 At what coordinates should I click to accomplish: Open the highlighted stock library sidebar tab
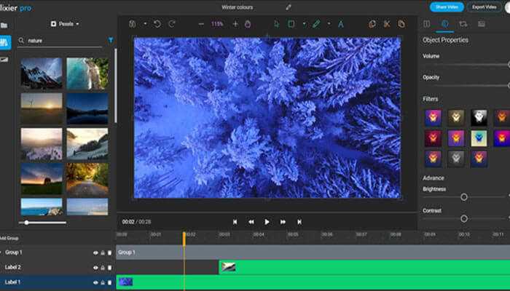point(4,42)
